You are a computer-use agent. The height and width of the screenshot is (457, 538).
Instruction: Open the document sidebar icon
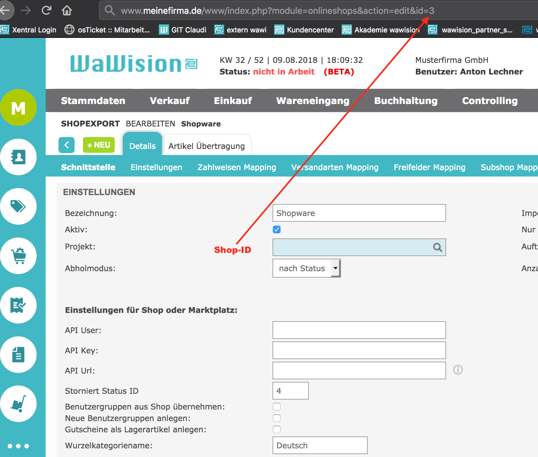click(x=18, y=355)
